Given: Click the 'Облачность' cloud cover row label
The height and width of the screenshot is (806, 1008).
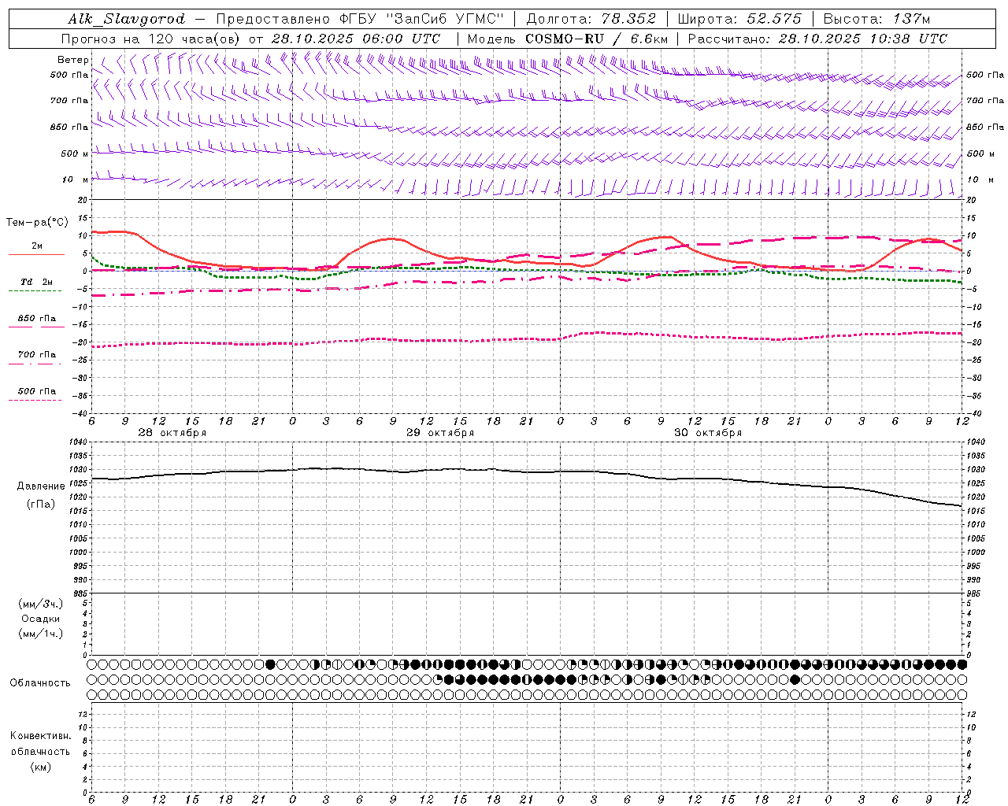Looking at the screenshot, I should coord(40,683).
